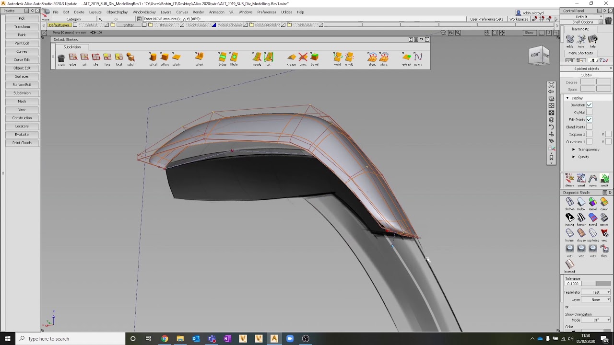The image size is (614, 345).
Task: Select the sd cyl cylinder primitive tool
Action: [x=153, y=58]
